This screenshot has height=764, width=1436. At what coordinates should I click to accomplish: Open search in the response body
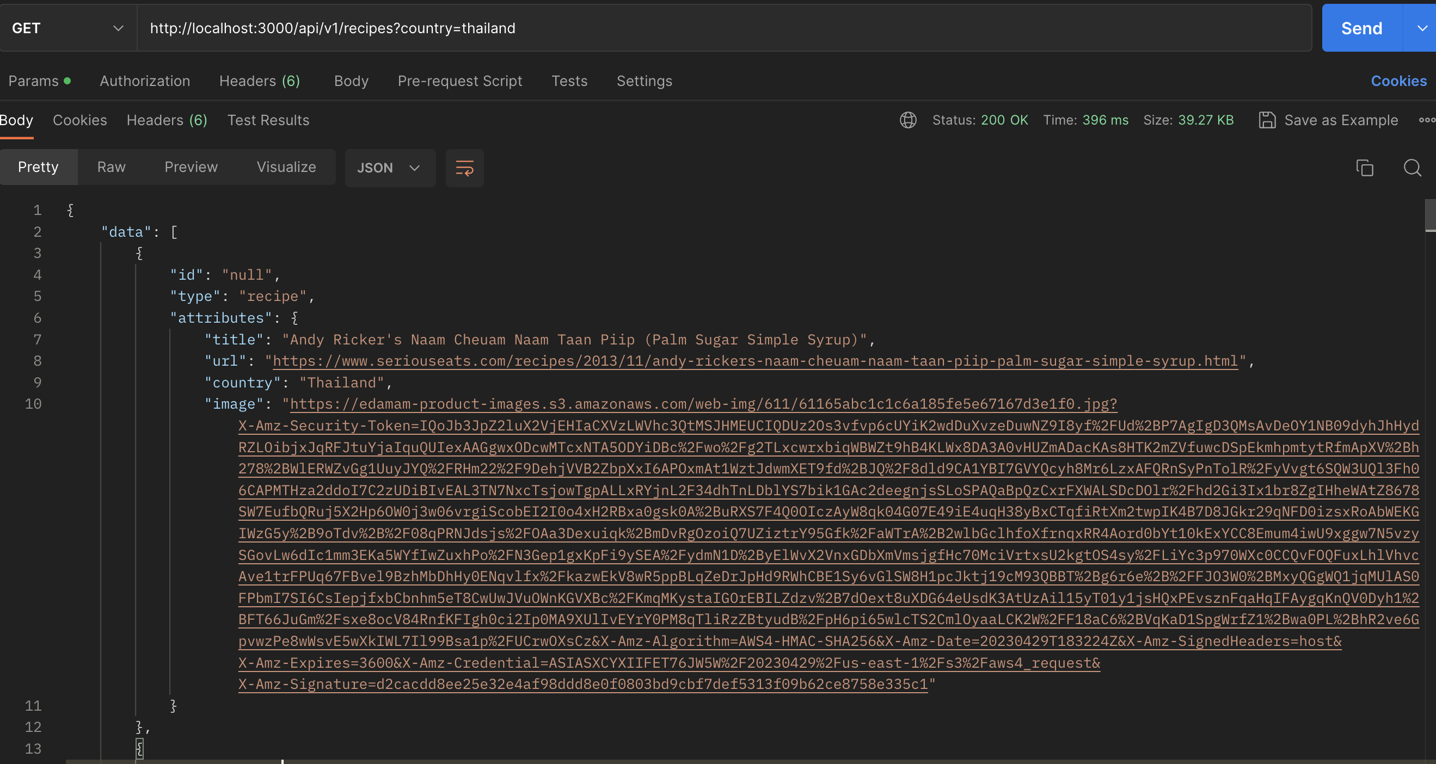1412,168
